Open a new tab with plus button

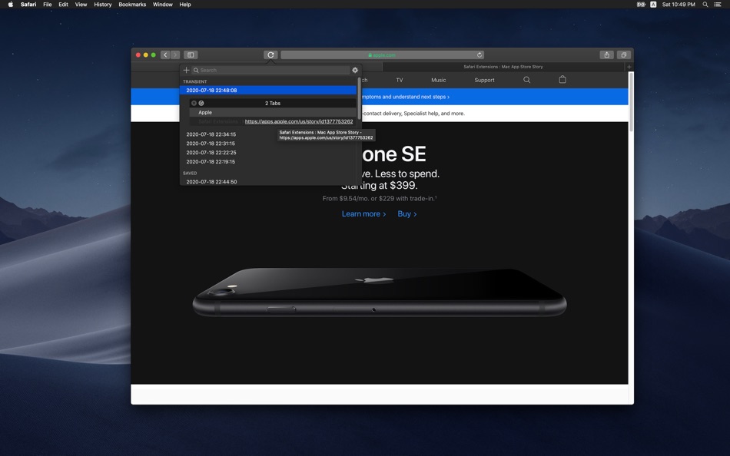coord(629,67)
